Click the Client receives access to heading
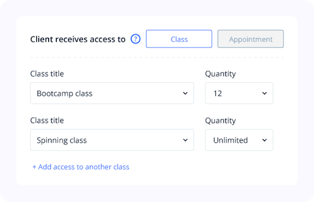Image resolution: width=314 pixels, height=202 pixels. [x=77, y=39]
